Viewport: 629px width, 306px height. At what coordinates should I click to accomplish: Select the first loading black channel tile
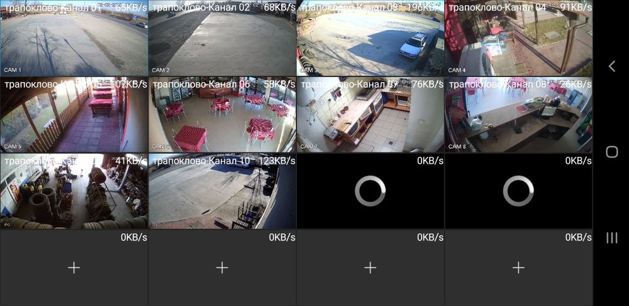coord(370,191)
